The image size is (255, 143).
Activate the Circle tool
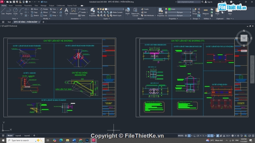tap(15, 11)
